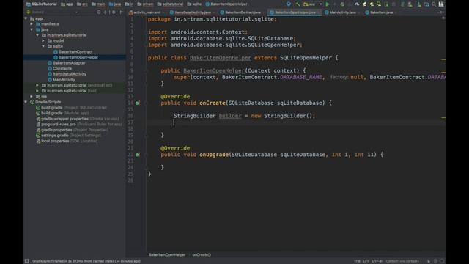Open ItemsDetailActivity in tree
469x264 pixels.
coord(70,74)
